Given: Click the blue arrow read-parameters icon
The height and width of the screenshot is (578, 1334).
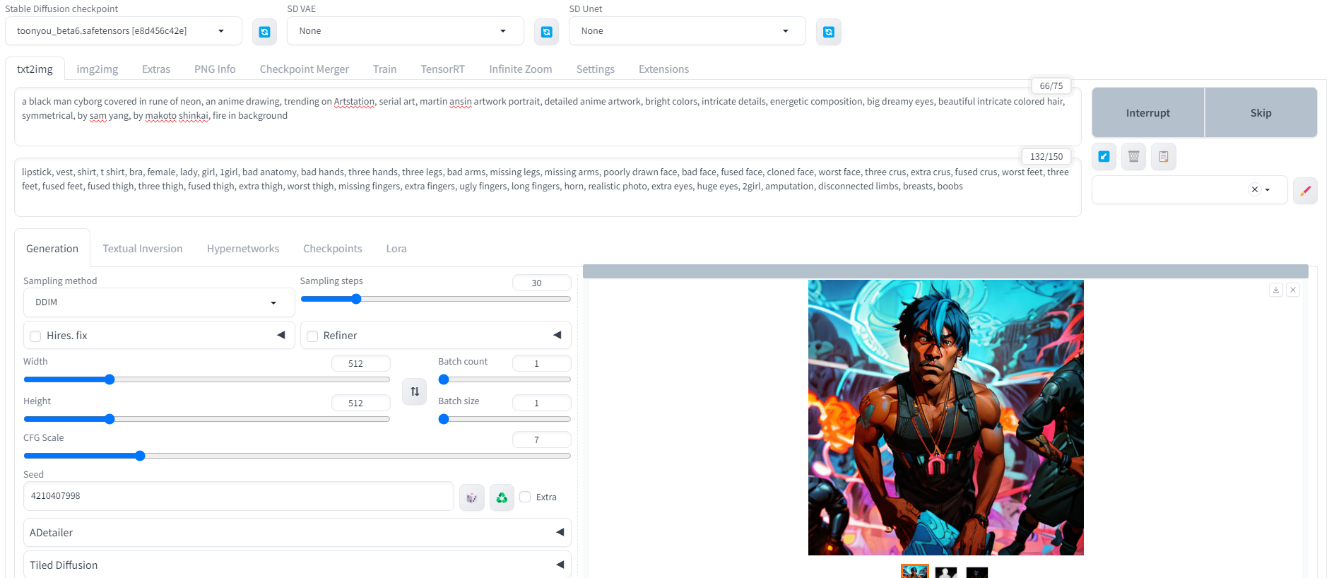Looking at the screenshot, I should click(1104, 156).
